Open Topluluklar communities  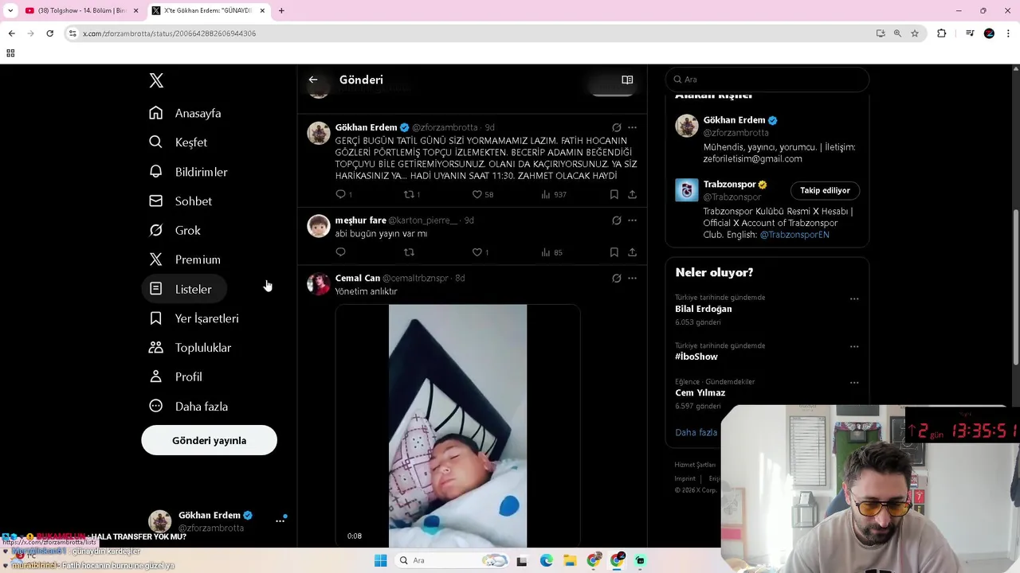[190, 348]
